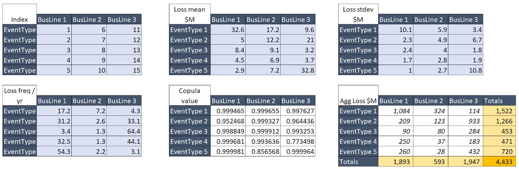
Task: Select the EventType 1 total 1,522
Action: pos(499,111)
